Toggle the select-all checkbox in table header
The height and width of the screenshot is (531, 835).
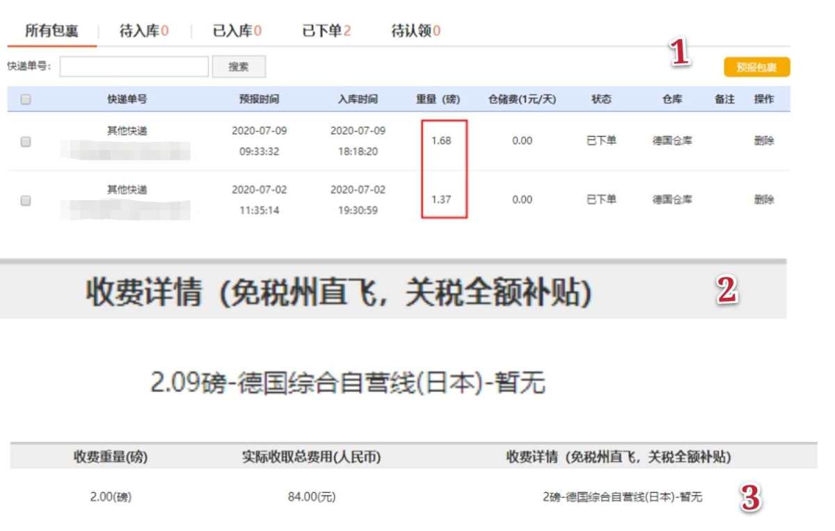pyautogui.click(x=26, y=99)
